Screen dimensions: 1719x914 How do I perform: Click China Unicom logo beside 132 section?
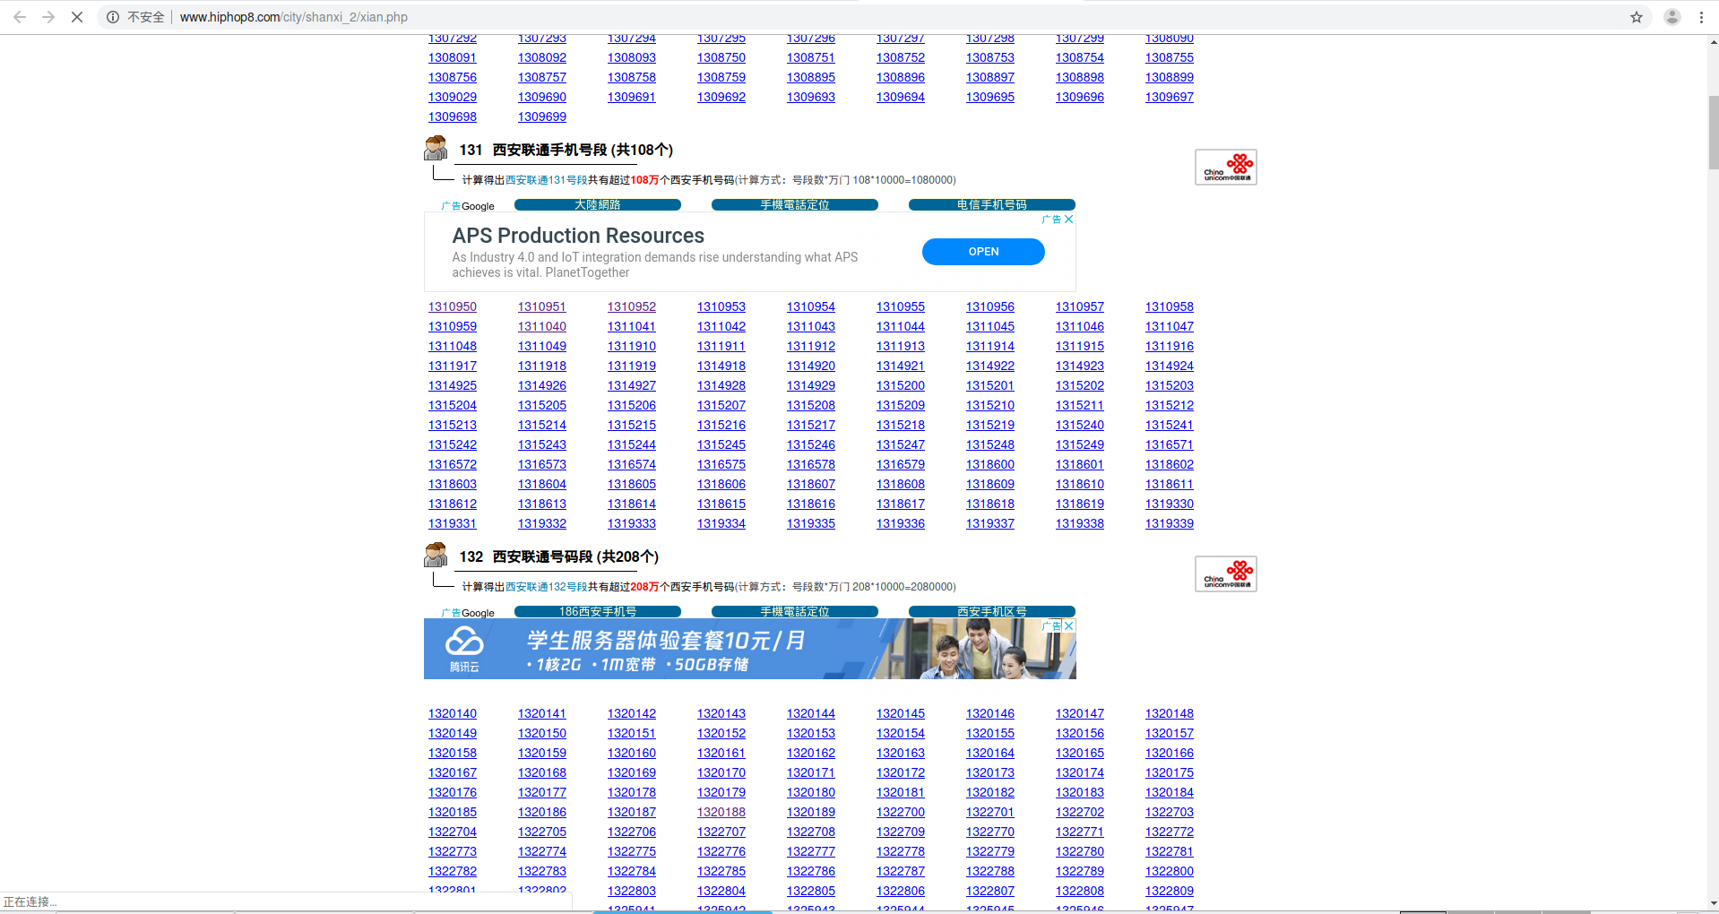(x=1225, y=574)
